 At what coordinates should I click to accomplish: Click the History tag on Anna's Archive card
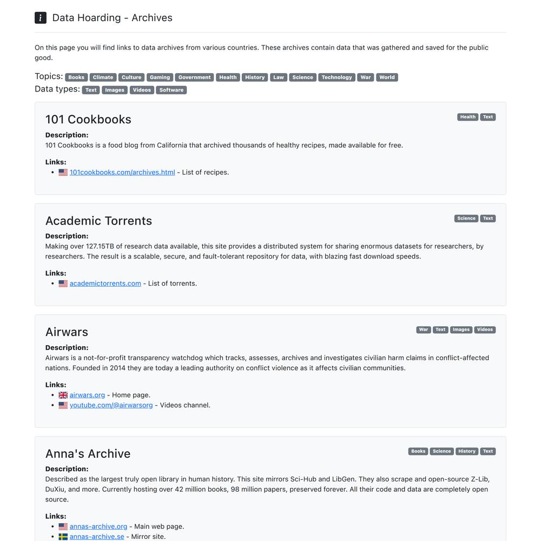pos(467,451)
